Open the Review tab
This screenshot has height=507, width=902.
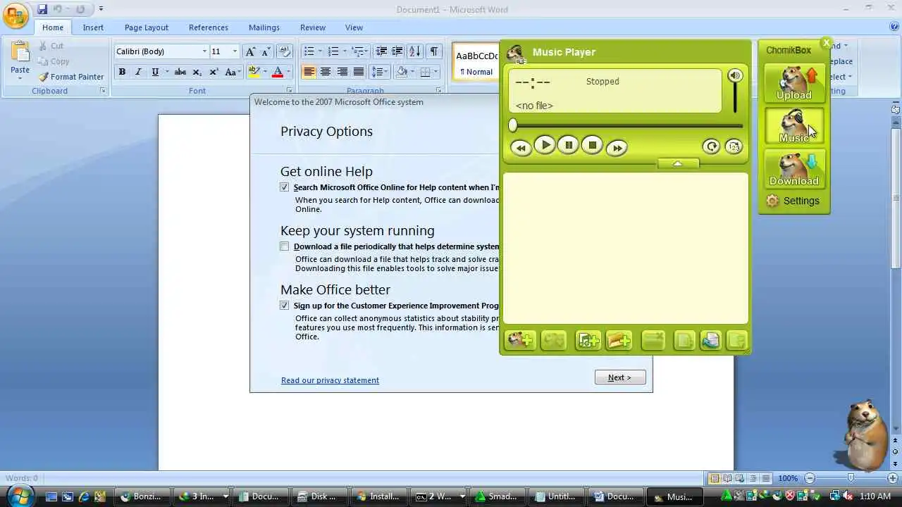313,27
